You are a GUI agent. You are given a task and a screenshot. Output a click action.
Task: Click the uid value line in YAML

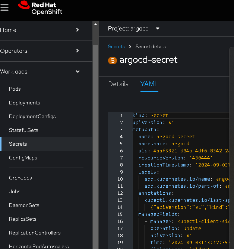[184, 151]
